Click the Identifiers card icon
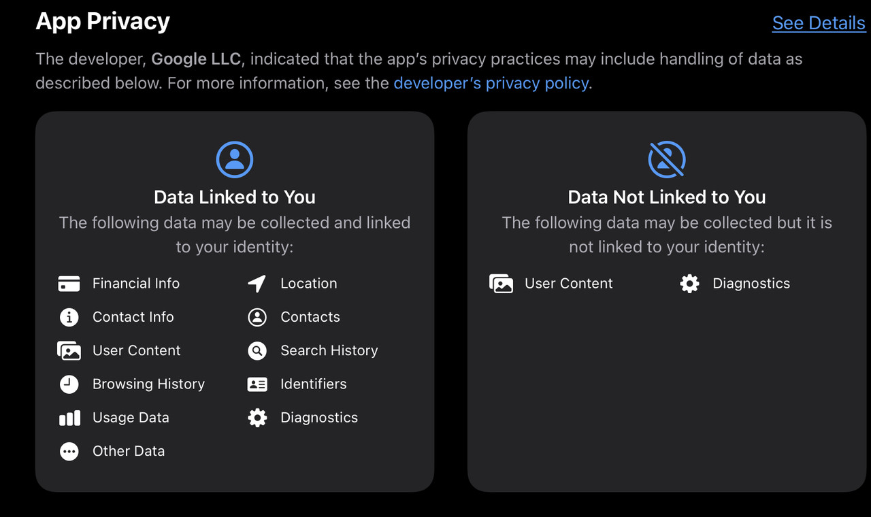This screenshot has width=871, height=517. (x=257, y=384)
